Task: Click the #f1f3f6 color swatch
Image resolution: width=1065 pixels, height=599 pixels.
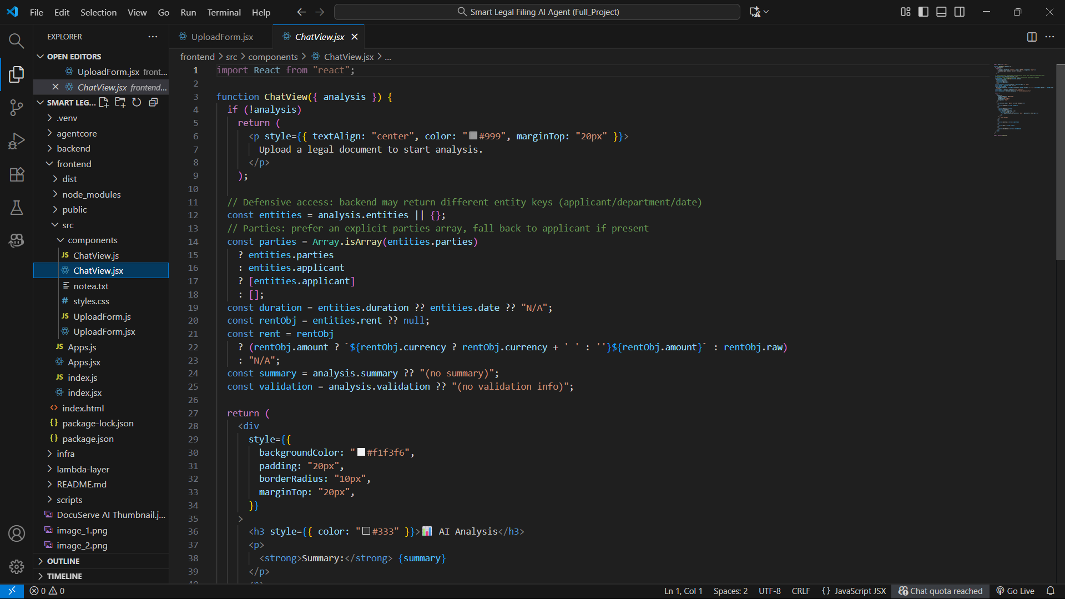Action: tap(361, 452)
